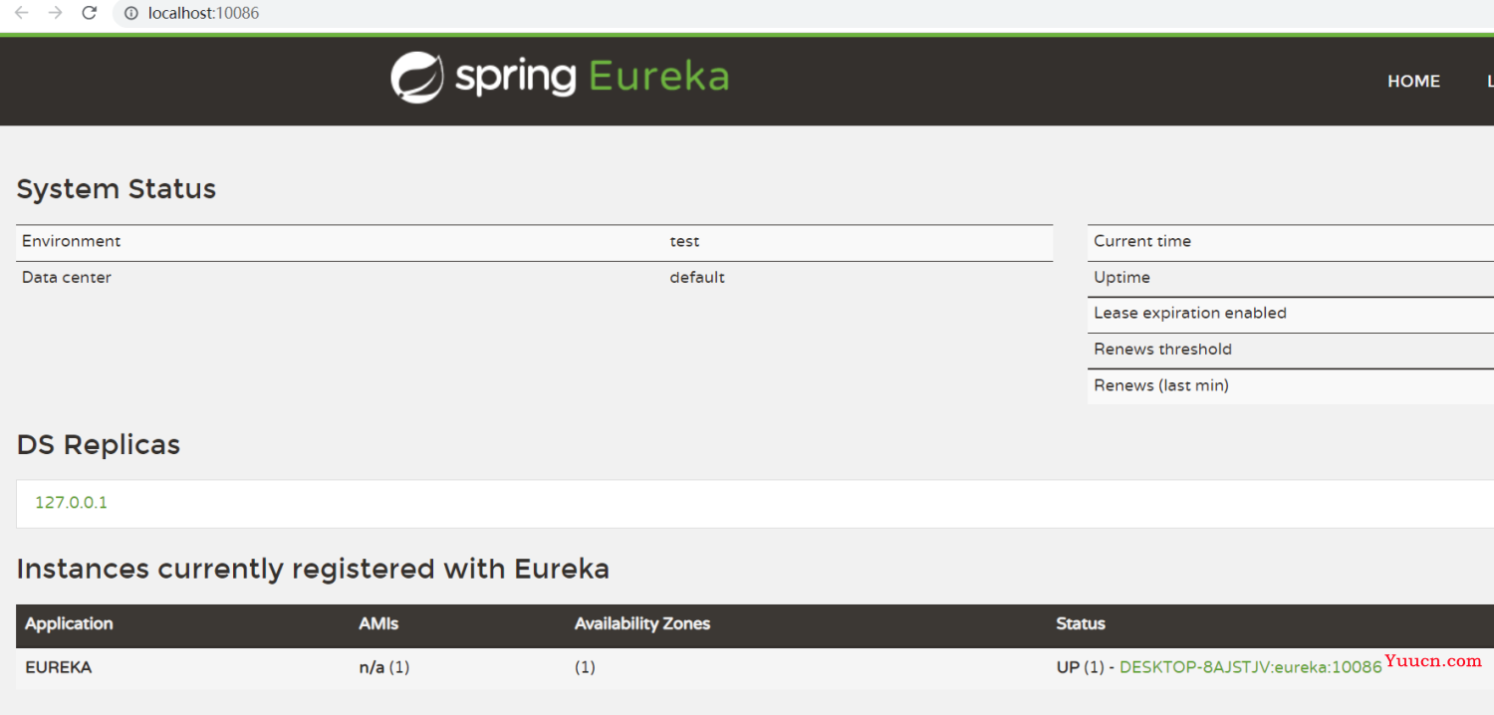Click the site info icon in address bar
This screenshot has width=1494, height=715.
tap(130, 13)
